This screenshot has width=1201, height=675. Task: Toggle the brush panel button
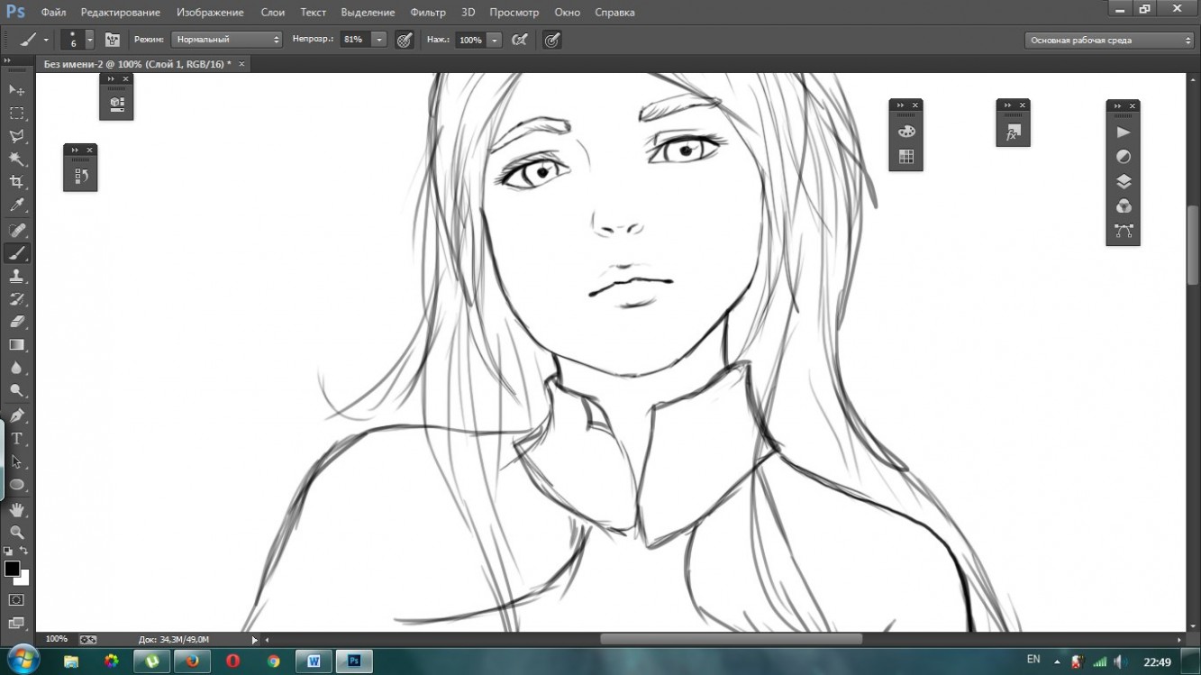(113, 40)
